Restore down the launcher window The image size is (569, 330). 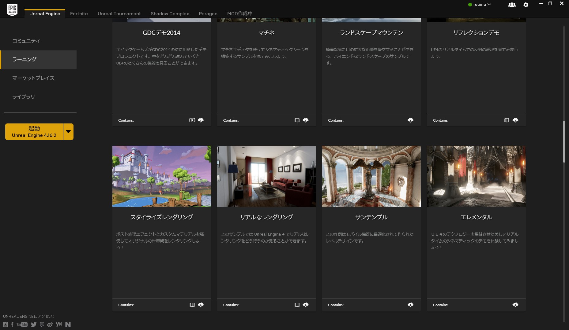coord(550,4)
